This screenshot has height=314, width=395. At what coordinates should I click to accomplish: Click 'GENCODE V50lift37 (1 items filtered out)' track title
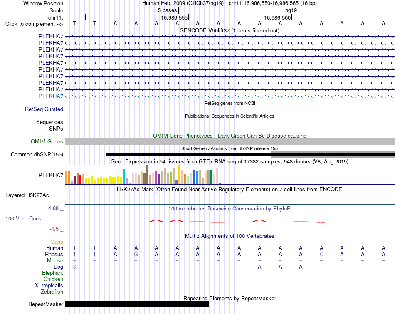(x=230, y=30)
